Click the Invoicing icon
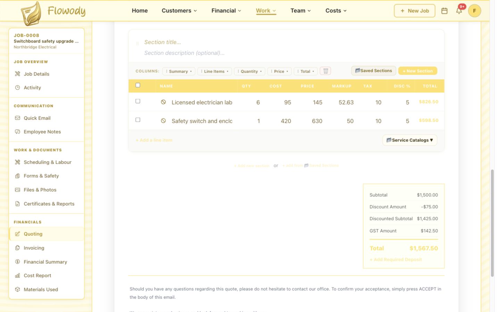 (17, 248)
